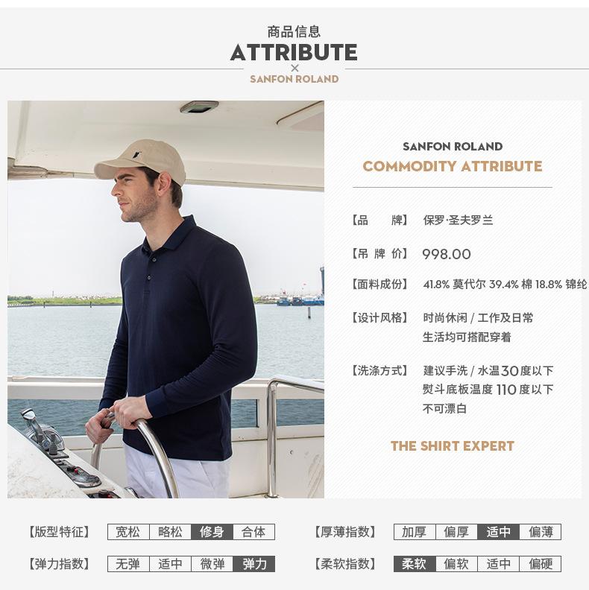Image resolution: width=589 pixels, height=590 pixels.
Task: Select the 偏软 softness option
Action: (x=456, y=564)
